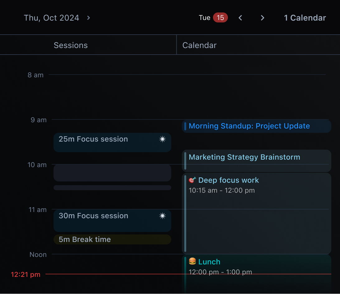Open the 1 Calendar selector
Viewport: 340px width, 294px height.
point(305,18)
